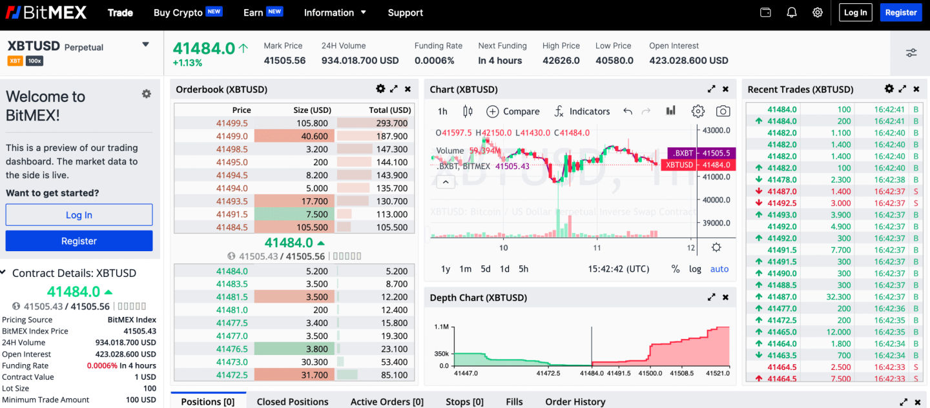Set chart range to 1d
The height and width of the screenshot is (408, 930).
pos(504,269)
